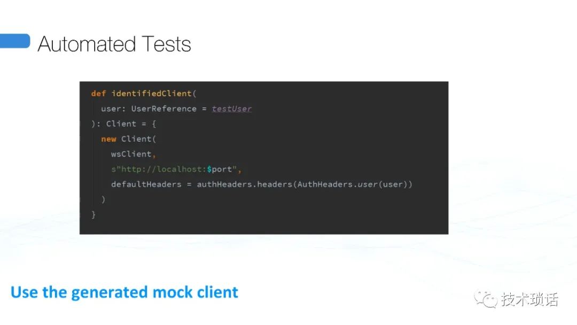The image size is (577, 325).
Task: Click the "Use the generated mock client" caption
Action: 124,292
